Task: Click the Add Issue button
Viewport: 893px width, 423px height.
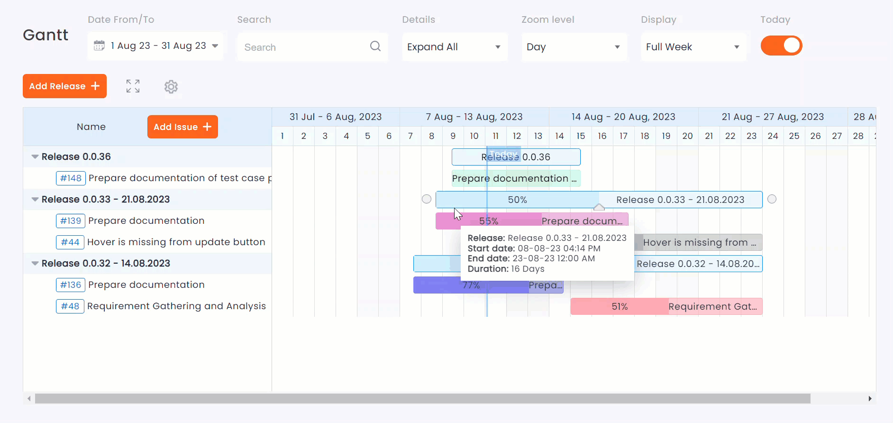Action: 182,127
